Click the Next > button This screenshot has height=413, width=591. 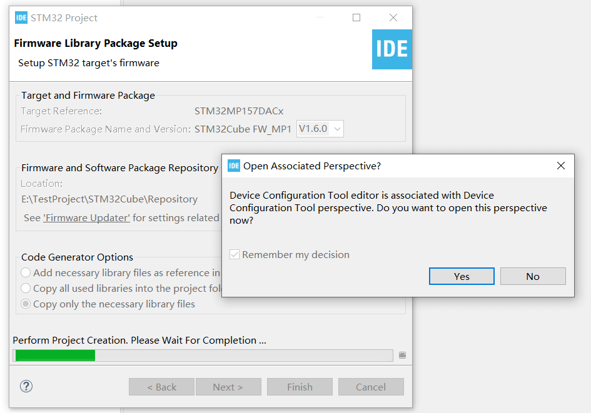point(228,387)
